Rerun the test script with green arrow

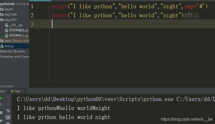tap(1, 98)
